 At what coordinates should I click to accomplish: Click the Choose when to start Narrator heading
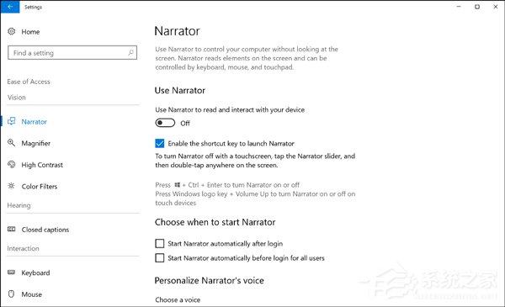coord(215,222)
